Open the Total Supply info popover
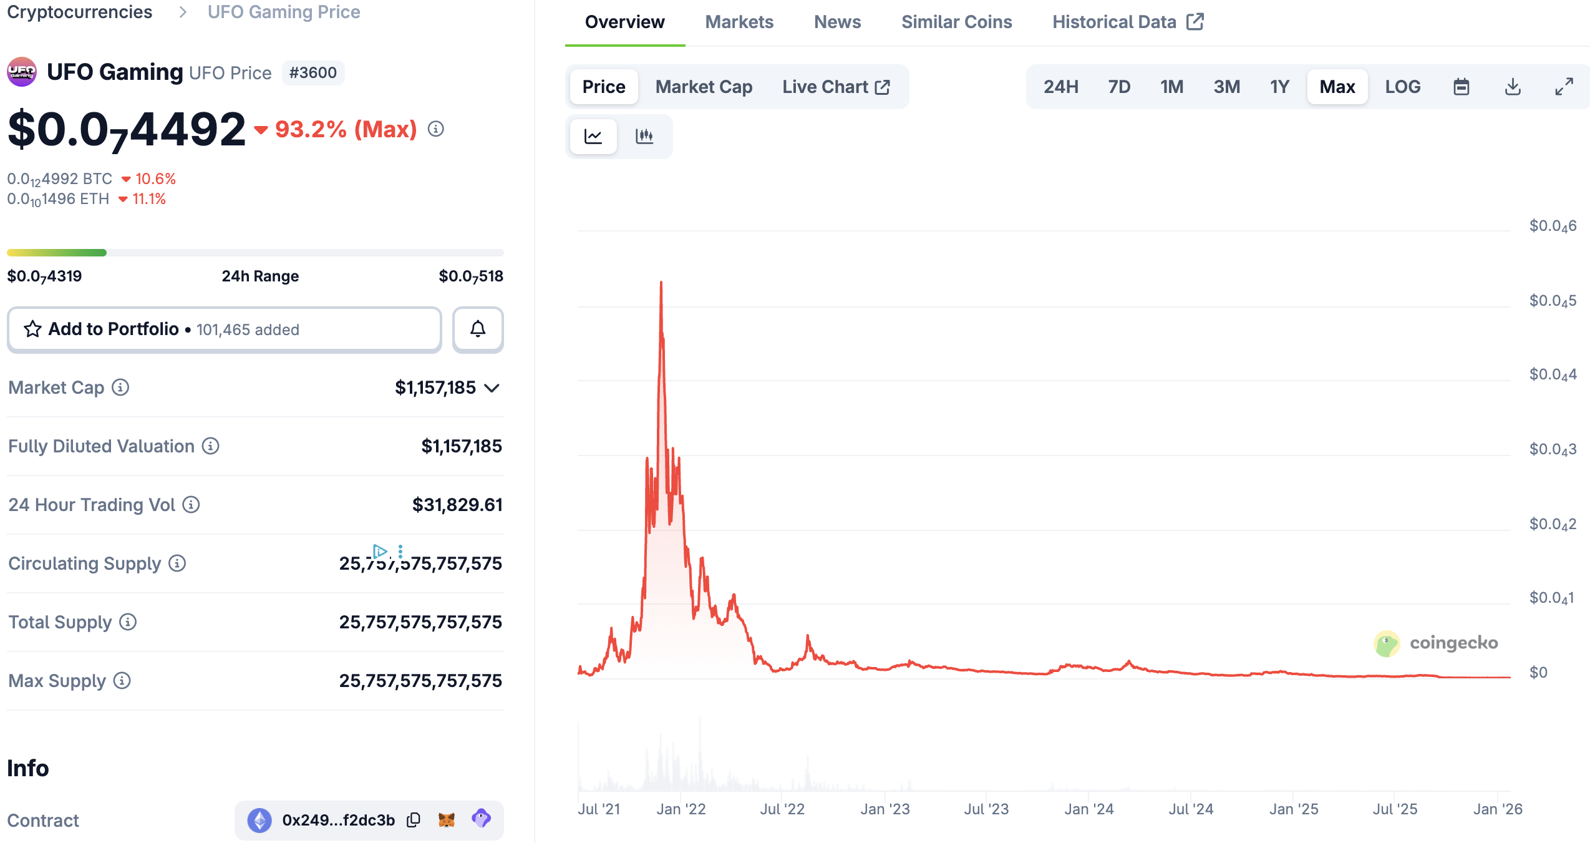 tap(128, 622)
